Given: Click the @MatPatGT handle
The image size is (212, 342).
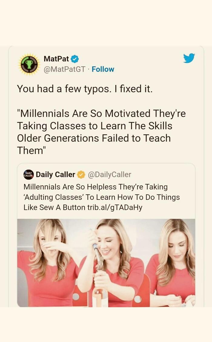Looking at the screenshot, I should tap(64, 69).
